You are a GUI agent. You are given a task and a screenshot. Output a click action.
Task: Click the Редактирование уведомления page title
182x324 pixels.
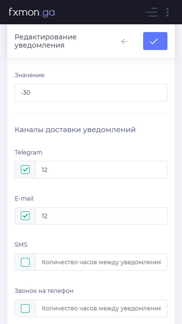46,41
